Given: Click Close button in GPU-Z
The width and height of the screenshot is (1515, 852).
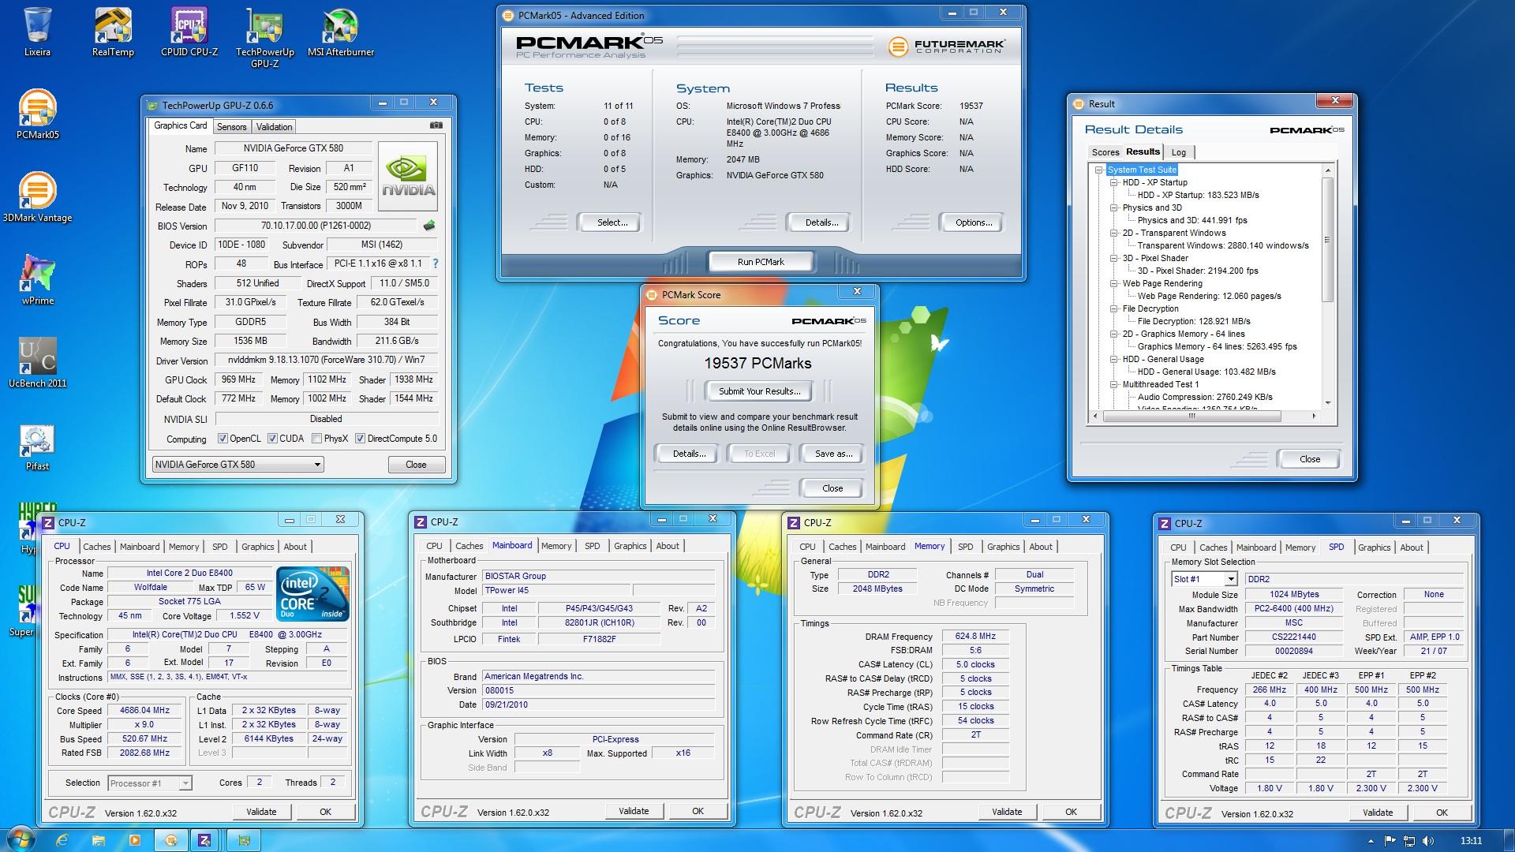Looking at the screenshot, I should click(416, 465).
